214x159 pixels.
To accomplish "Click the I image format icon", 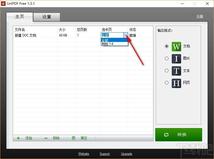I will point(176,59).
